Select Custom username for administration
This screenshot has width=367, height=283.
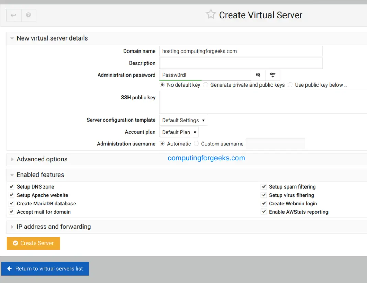[x=196, y=144]
